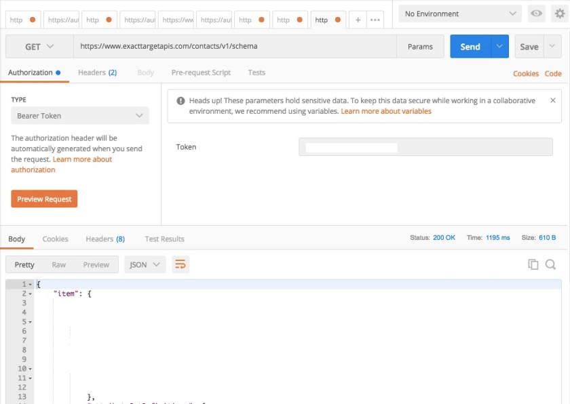Open the response Headers (8) tab
The width and height of the screenshot is (570, 404).
point(104,239)
